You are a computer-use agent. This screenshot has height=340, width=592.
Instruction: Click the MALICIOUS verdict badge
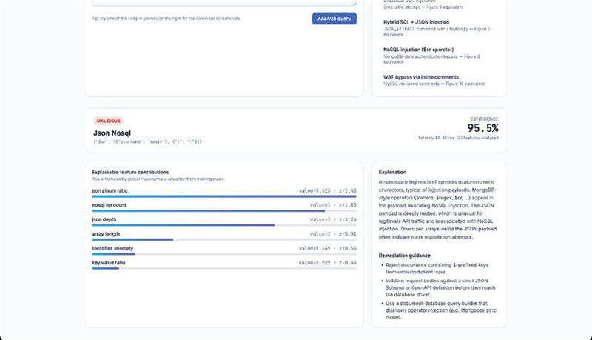pos(108,121)
